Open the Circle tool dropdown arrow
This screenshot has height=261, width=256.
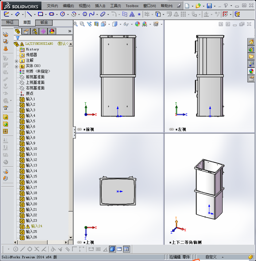point(68,15)
